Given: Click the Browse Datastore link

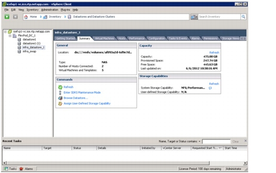Looking at the screenshot, I should pos(76,98).
